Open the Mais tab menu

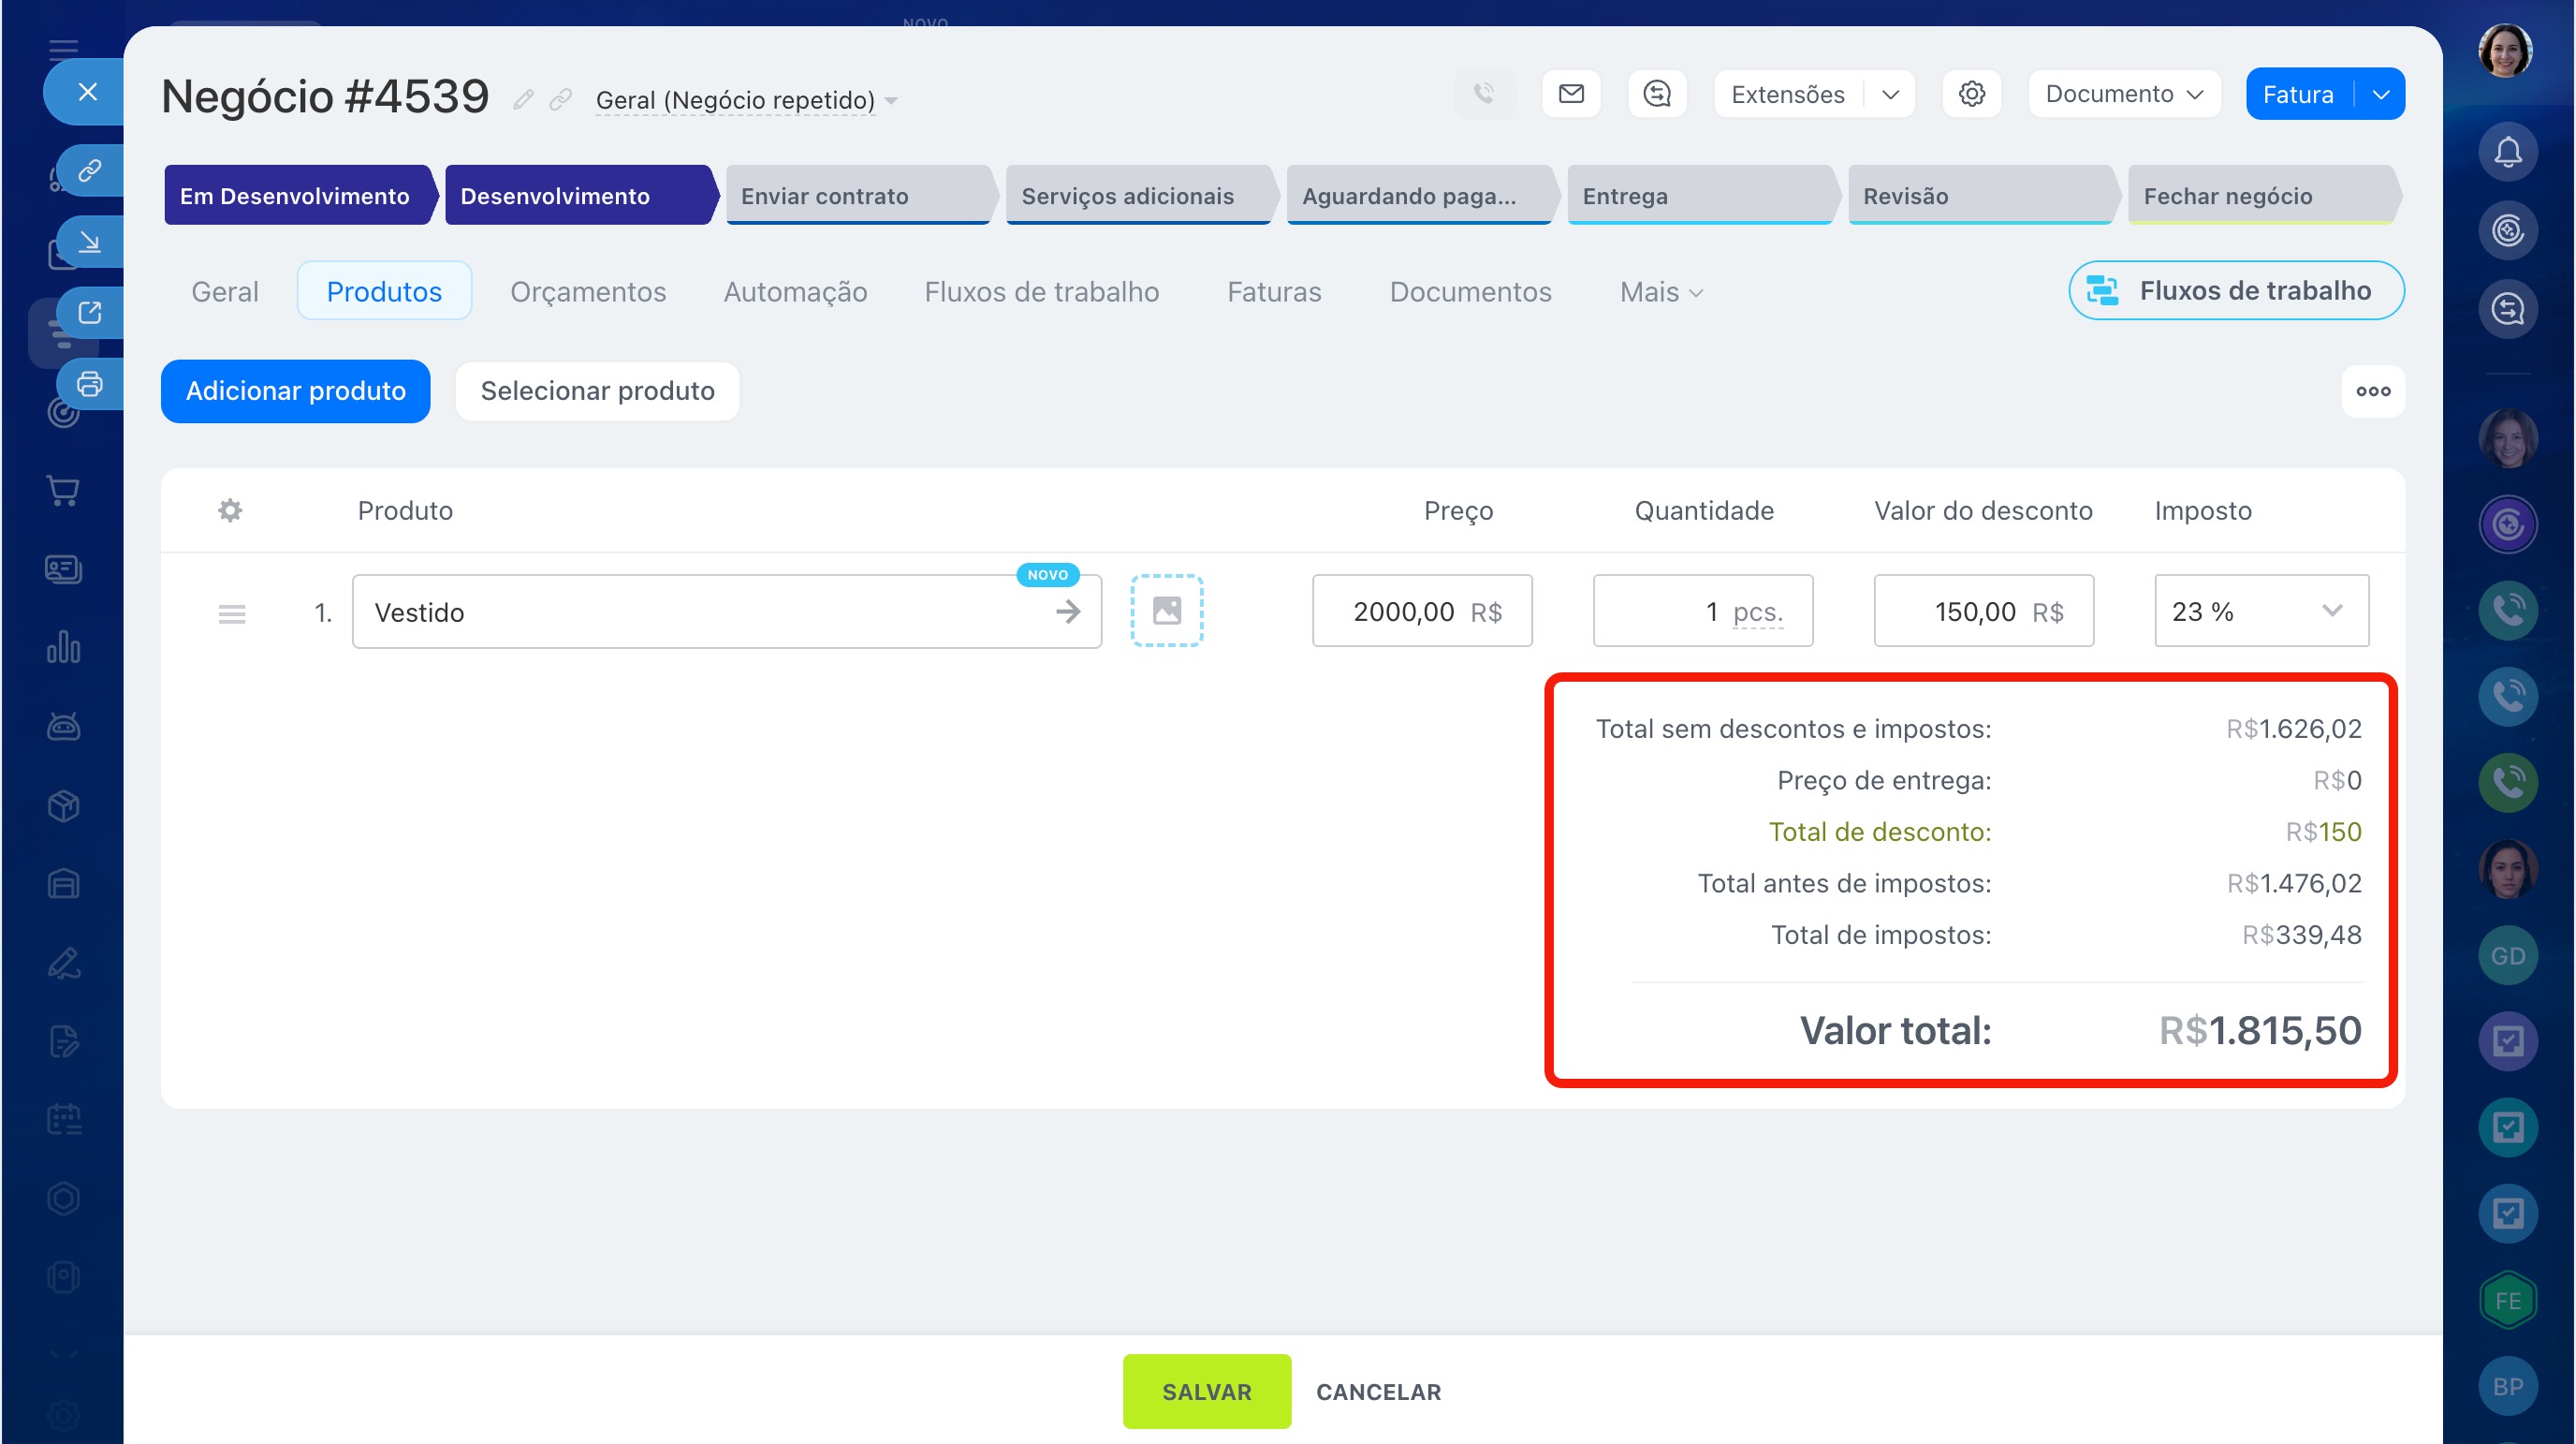coord(1660,292)
